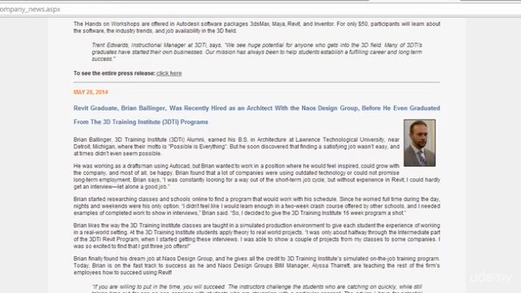
Task: Open the "click here" press release link
Action: pyautogui.click(x=169, y=73)
